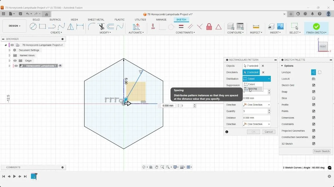The image size is (334, 187).
Task: Apply the Parallel constraint
Action: [x=190, y=27]
